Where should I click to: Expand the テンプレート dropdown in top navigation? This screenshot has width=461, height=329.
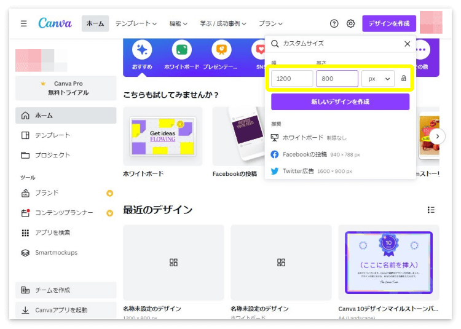[136, 23]
